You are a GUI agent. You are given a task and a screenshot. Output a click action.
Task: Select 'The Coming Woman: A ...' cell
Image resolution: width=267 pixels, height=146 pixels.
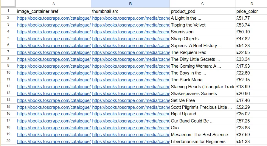[202, 66]
